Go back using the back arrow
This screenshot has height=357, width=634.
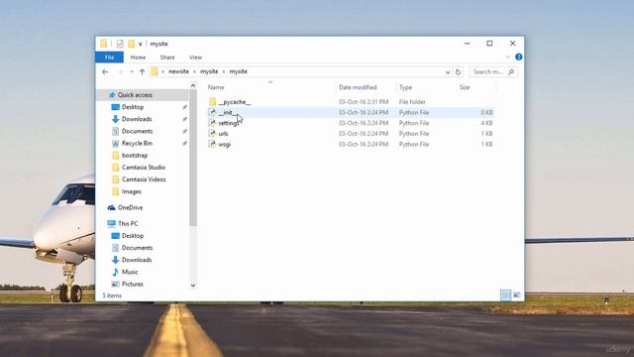click(x=105, y=71)
